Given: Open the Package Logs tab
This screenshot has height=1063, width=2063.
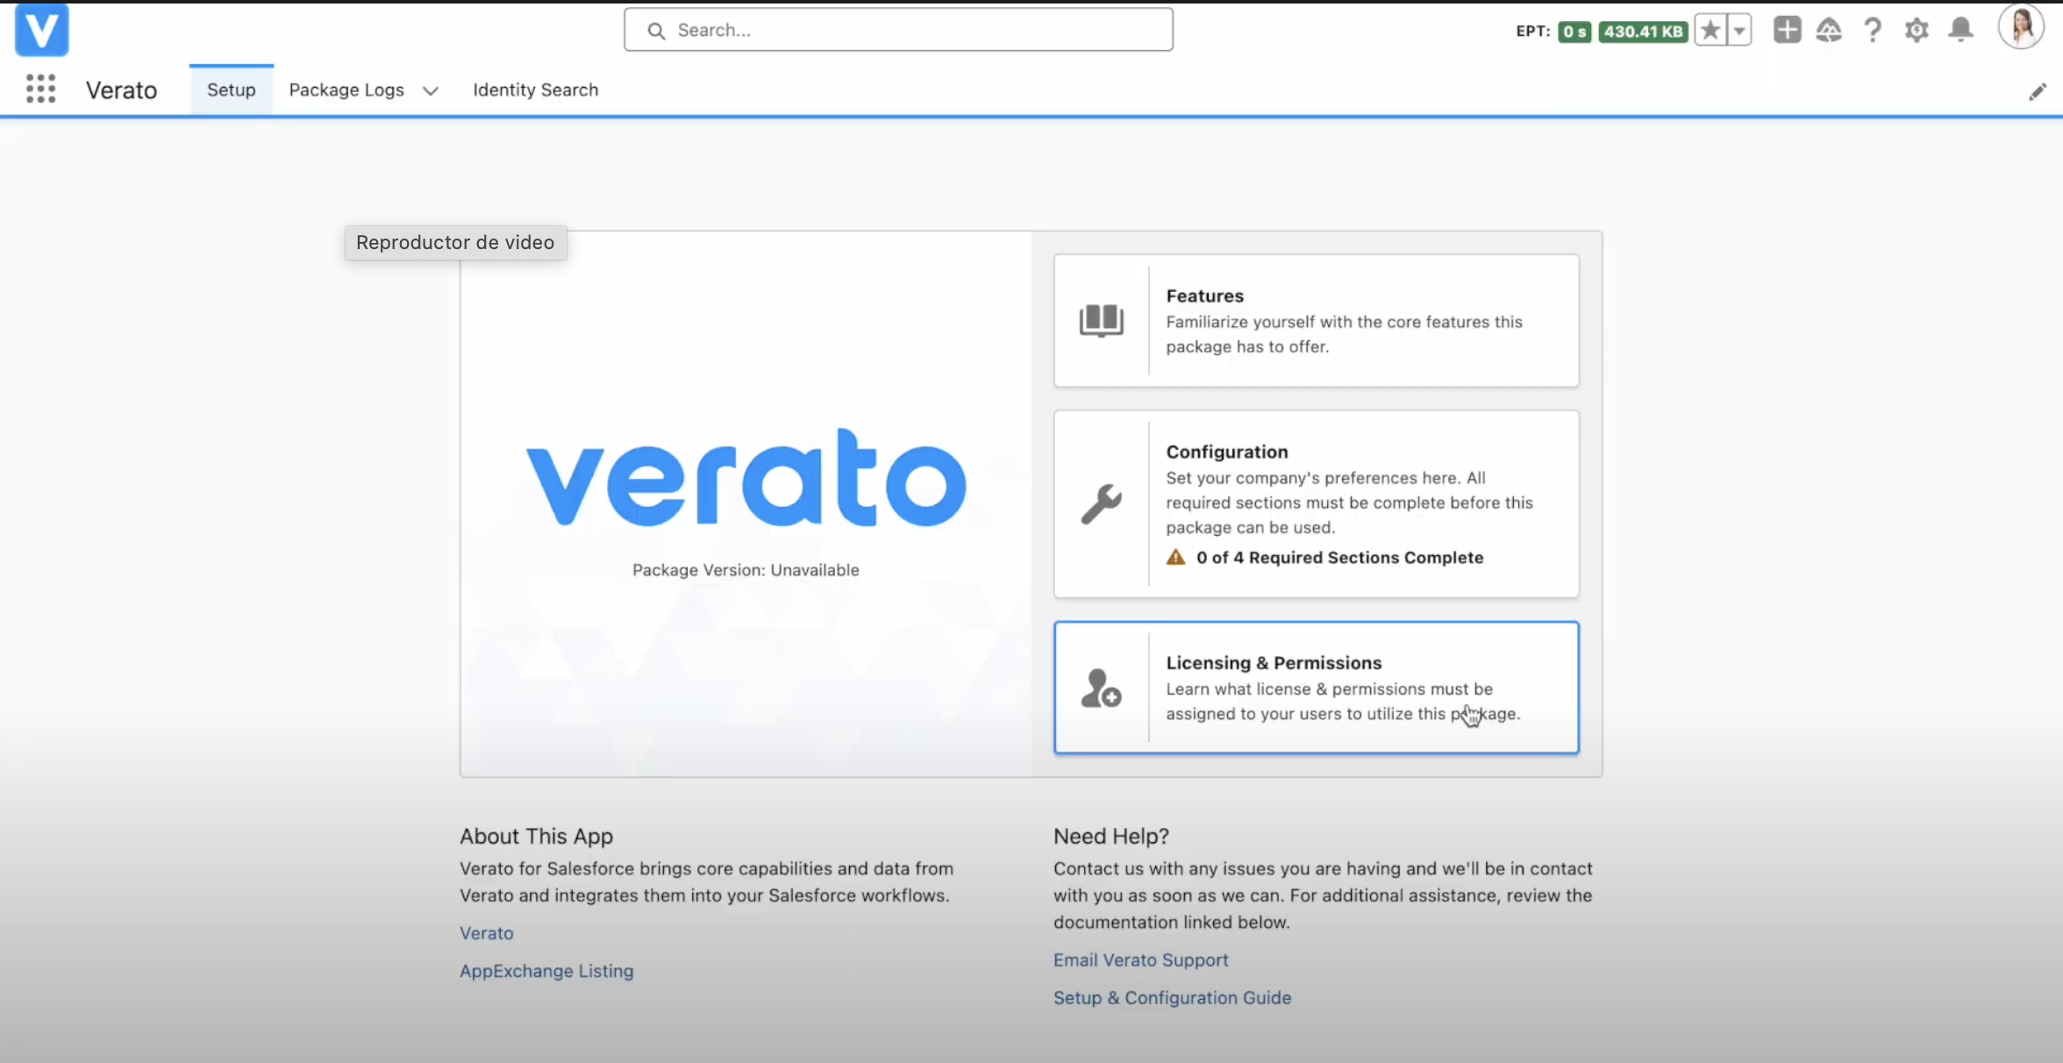Looking at the screenshot, I should pos(346,89).
